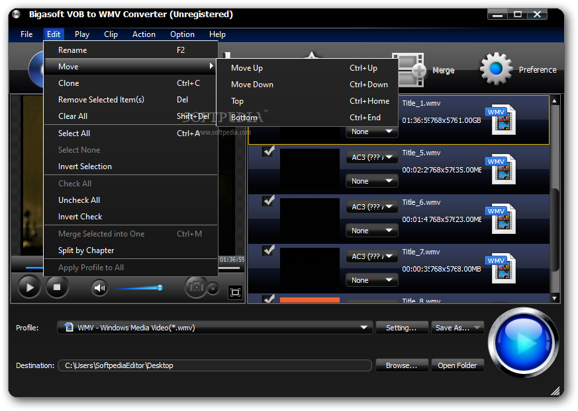Uncheck the Title_7.wmv checkbox
Viewport: 578px width, 411px height.
point(268,250)
